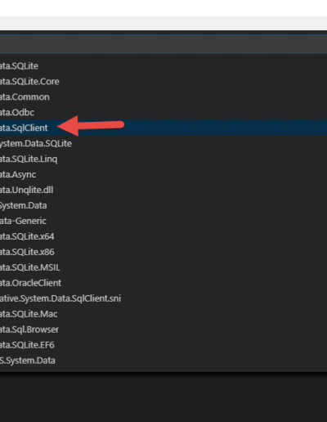This screenshot has width=327, height=422.
Task: Select the Data.SQLite.x64 package
Action: pyautogui.click(x=163, y=236)
